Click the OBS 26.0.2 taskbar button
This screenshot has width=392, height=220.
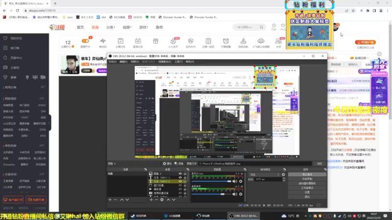244,216
